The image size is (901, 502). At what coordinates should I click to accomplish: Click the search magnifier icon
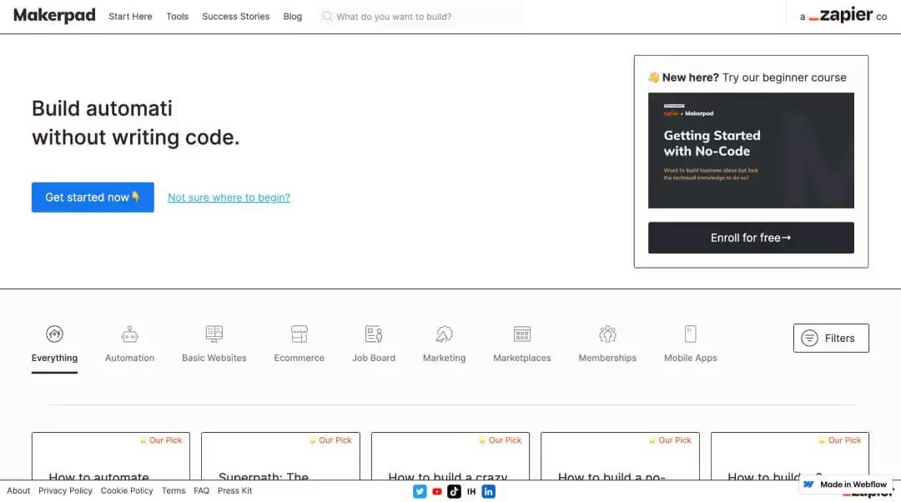[x=327, y=16]
